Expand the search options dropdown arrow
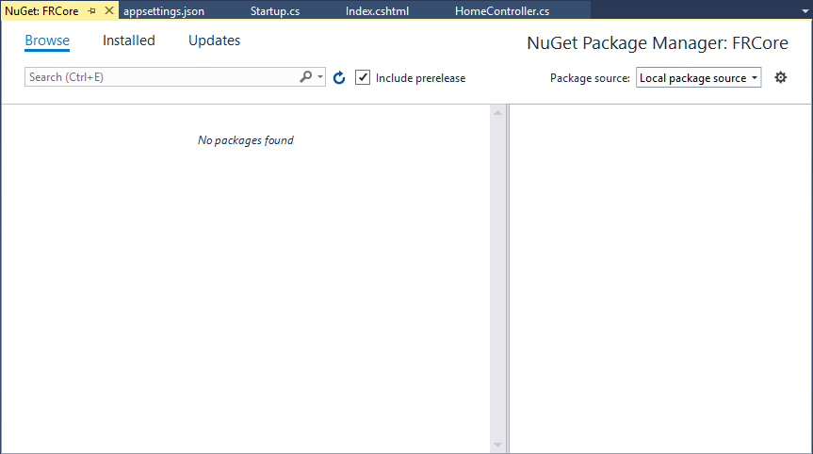This screenshot has height=454, width=813. click(320, 77)
